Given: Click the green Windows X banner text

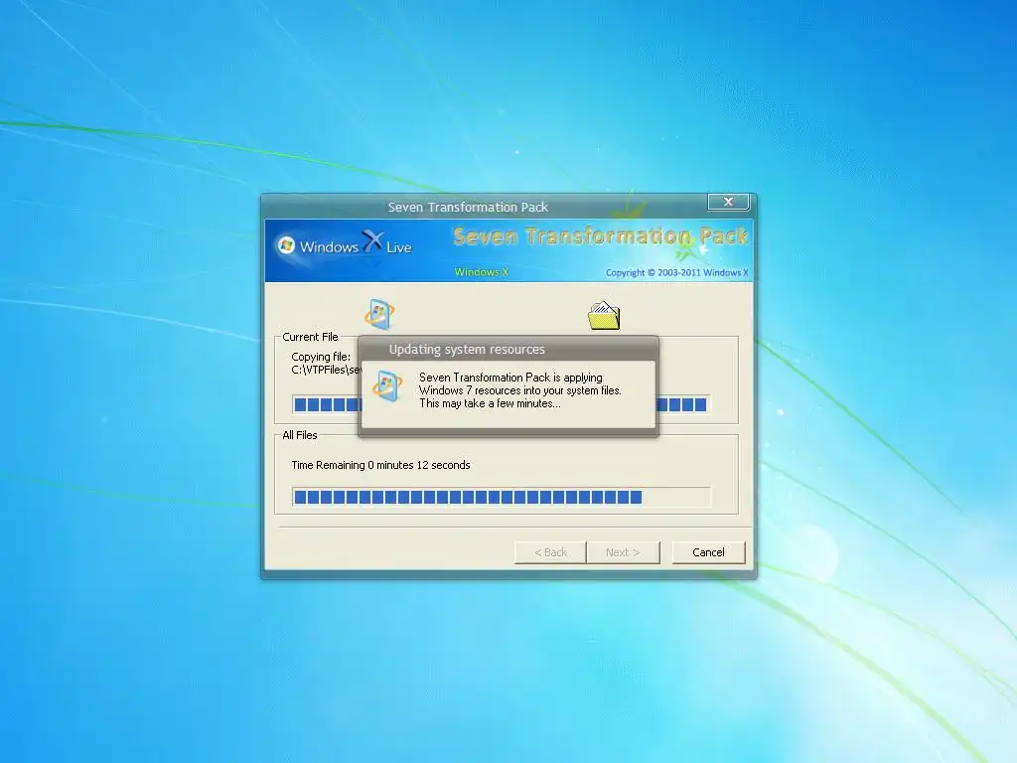Looking at the screenshot, I should point(482,272).
